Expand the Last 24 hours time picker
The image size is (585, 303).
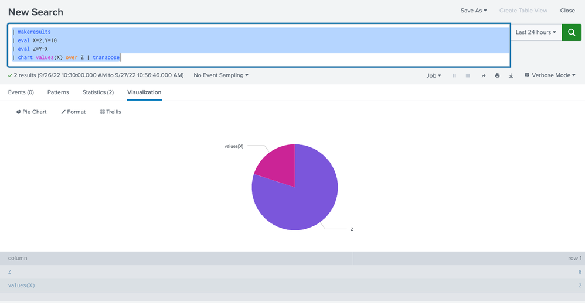click(x=536, y=33)
